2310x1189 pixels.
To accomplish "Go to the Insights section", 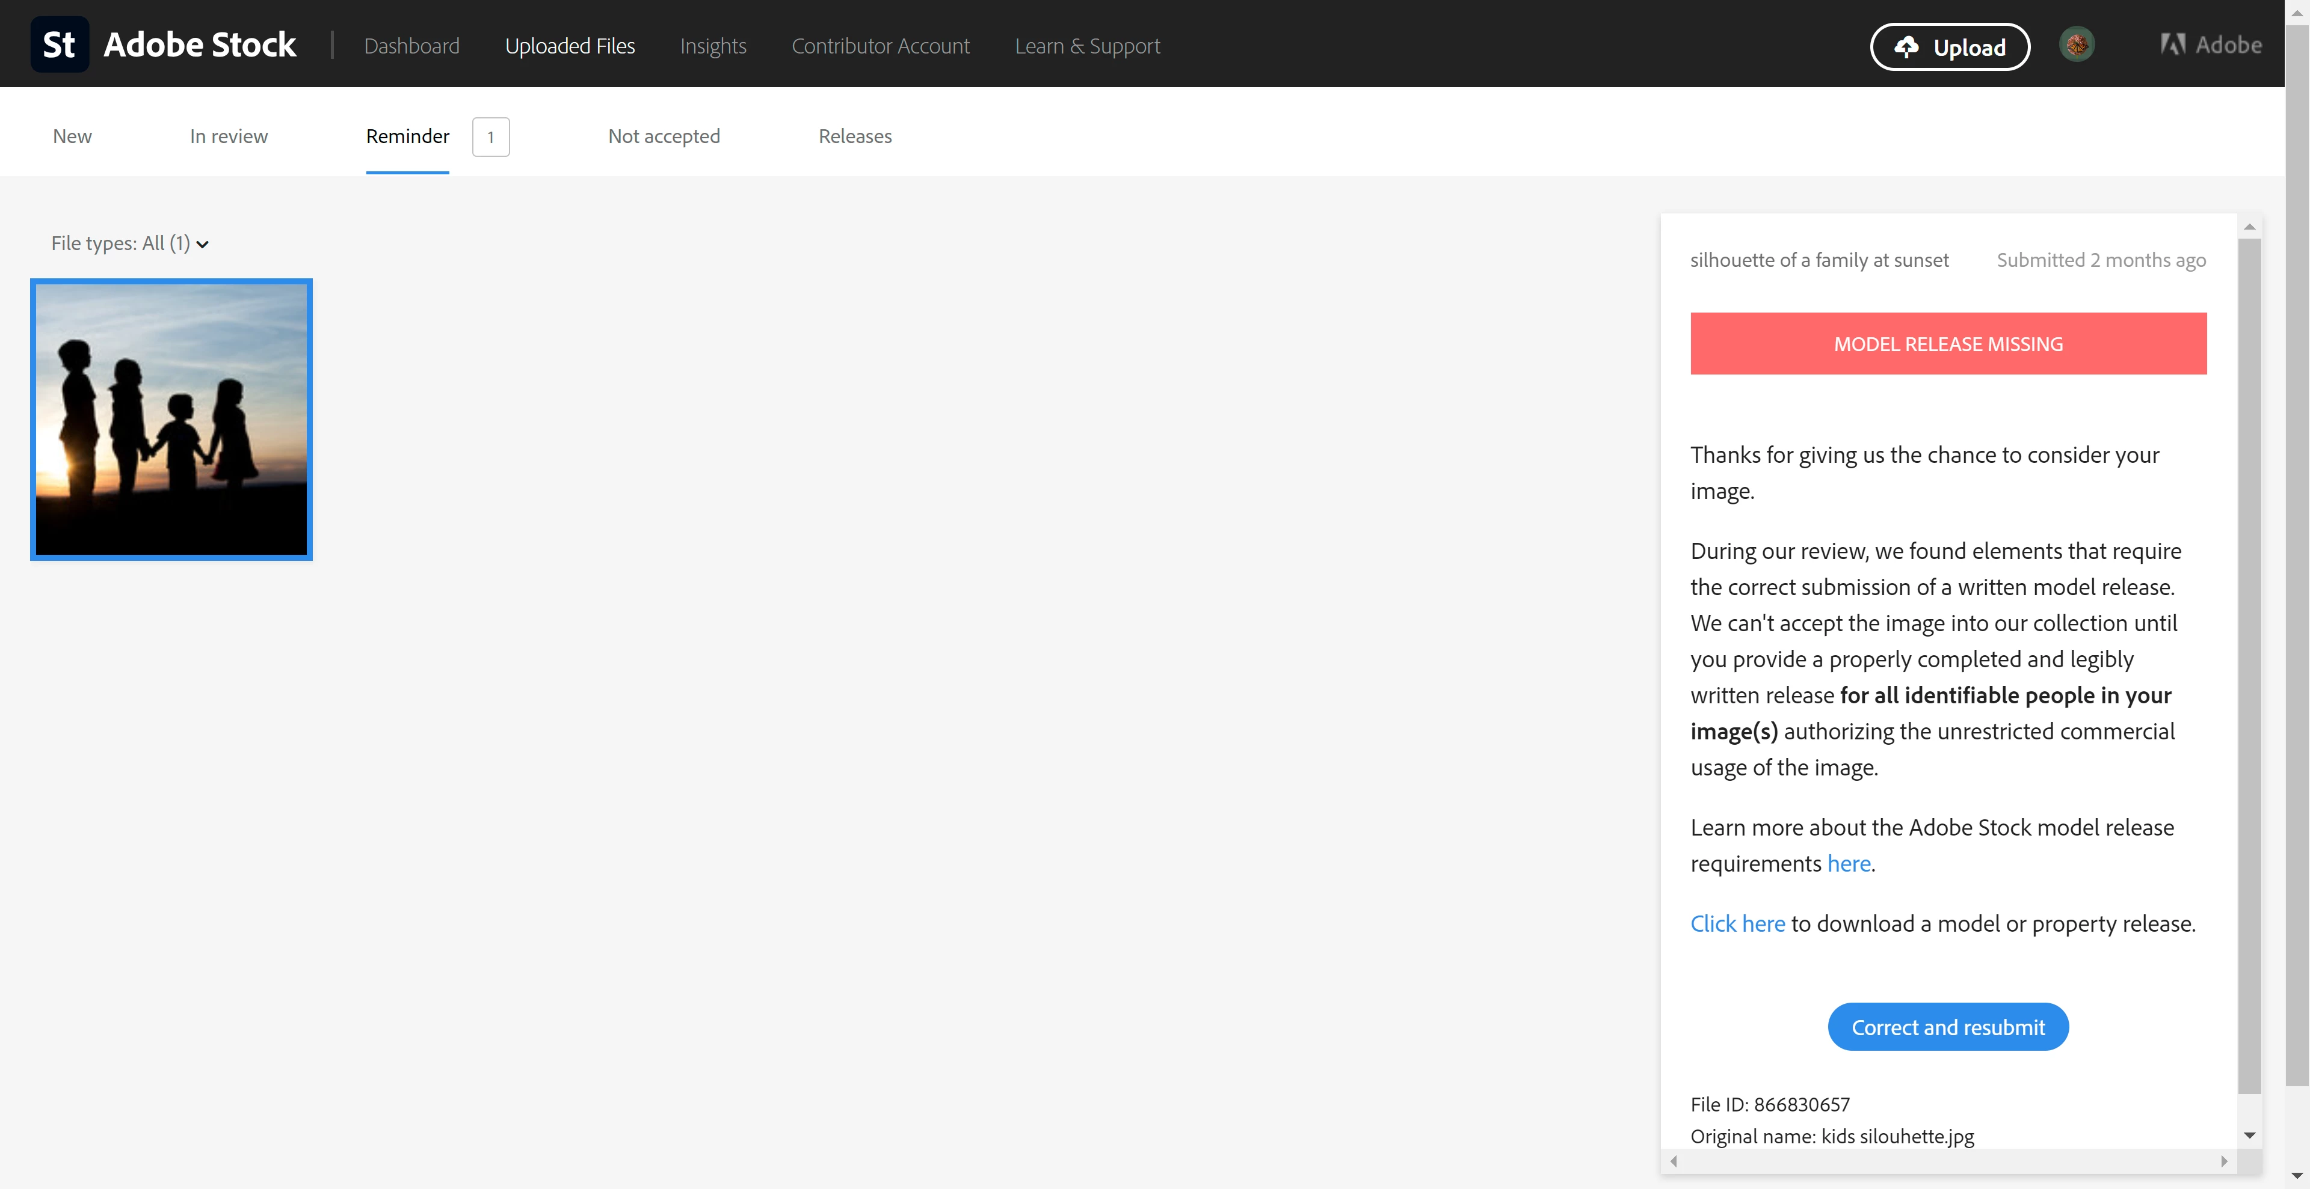I will click(713, 46).
